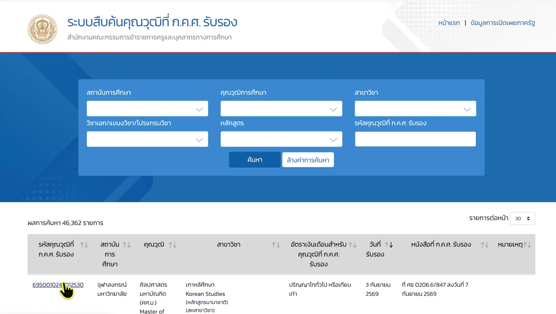556x314 pixels.
Task: Open ข้อมูลการเปิดเผยภาครัฐ link
Action: tap(503, 23)
